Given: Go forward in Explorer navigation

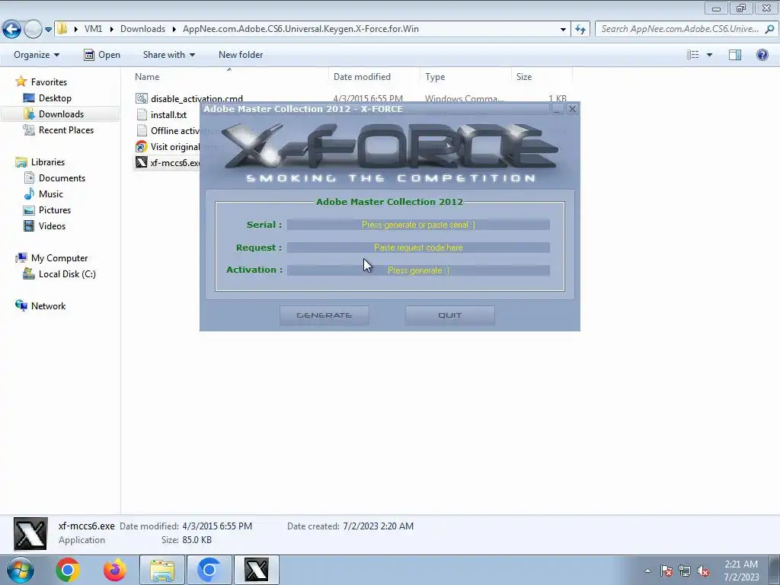Looking at the screenshot, I should [33, 30].
